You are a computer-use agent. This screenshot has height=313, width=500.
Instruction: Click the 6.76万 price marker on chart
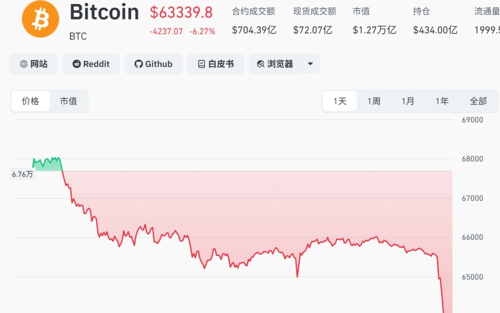22,174
